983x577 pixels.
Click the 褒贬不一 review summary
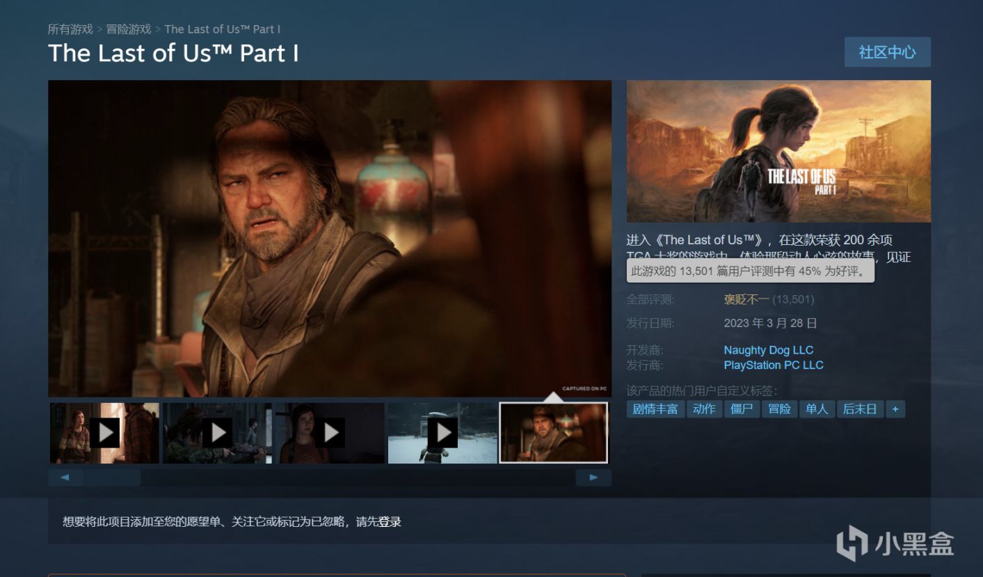click(746, 300)
